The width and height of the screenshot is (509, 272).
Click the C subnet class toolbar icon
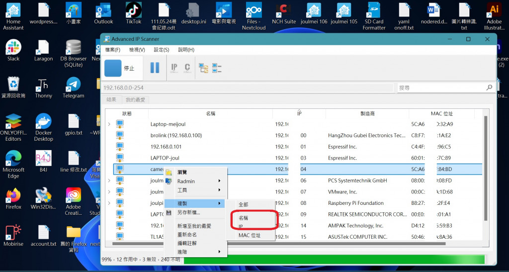point(187,68)
